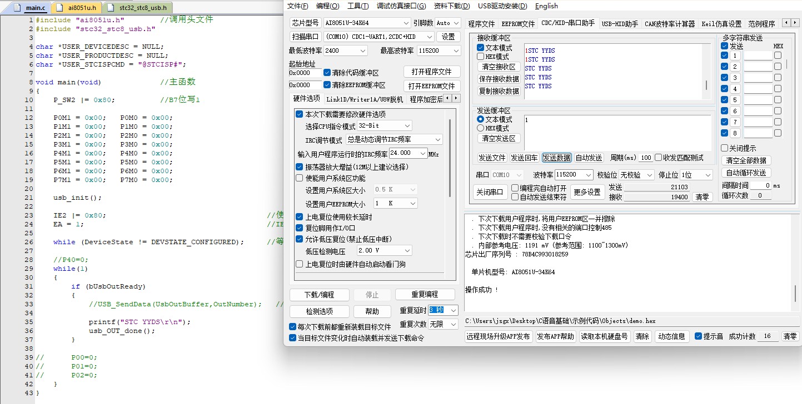Click the 读取本机硬盘号 button
This screenshot has height=404, width=802.
click(x=604, y=336)
